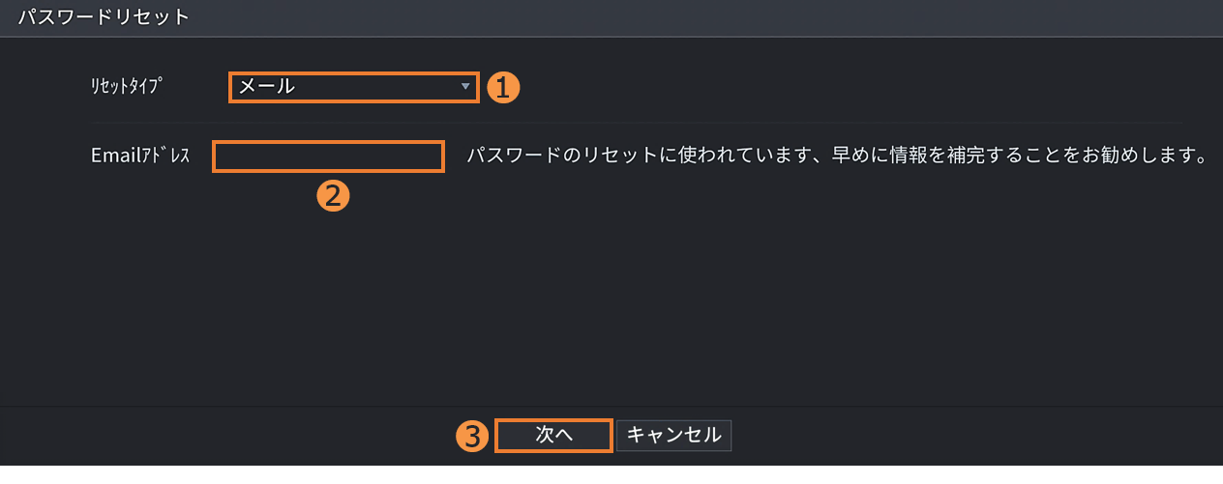Click the orange step 2 marker

click(x=333, y=196)
